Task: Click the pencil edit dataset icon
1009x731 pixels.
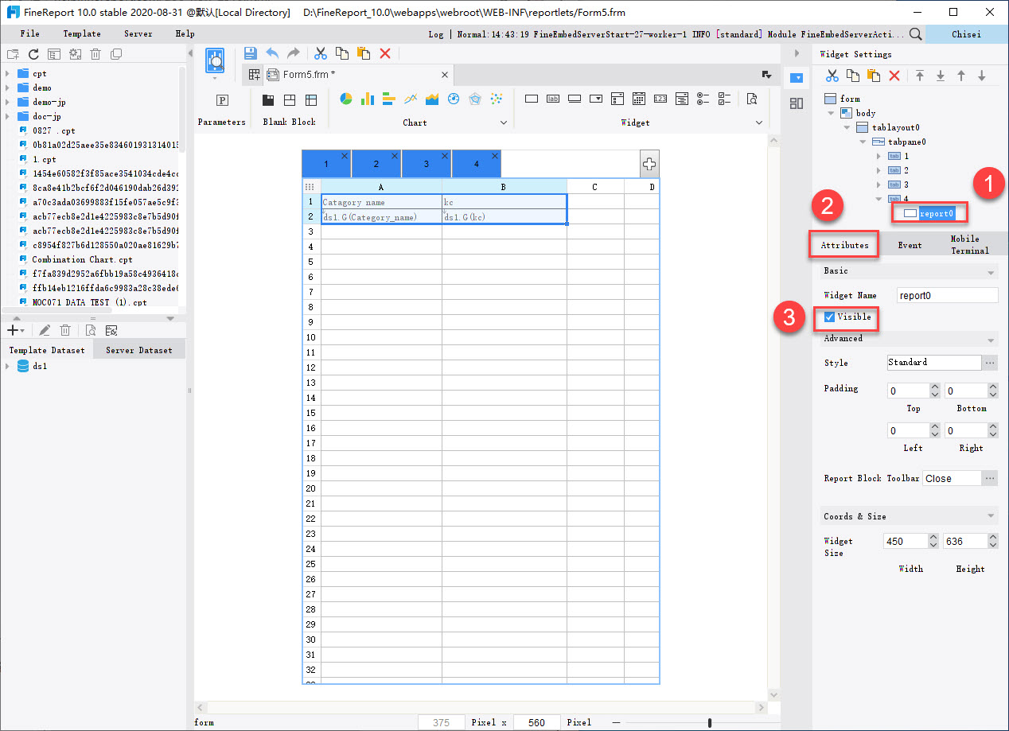Action: coord(45,330)
